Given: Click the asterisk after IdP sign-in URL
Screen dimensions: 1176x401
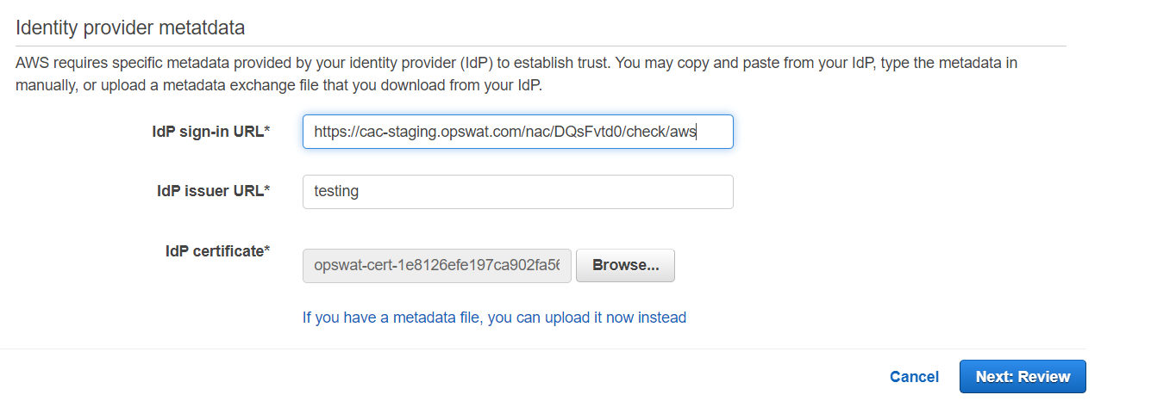Looking at the screenshot, I should 267,131.
